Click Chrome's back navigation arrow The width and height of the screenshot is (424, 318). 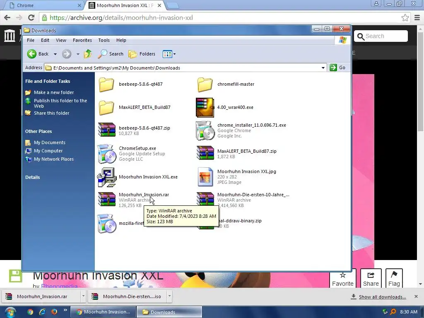pos(7,17)
